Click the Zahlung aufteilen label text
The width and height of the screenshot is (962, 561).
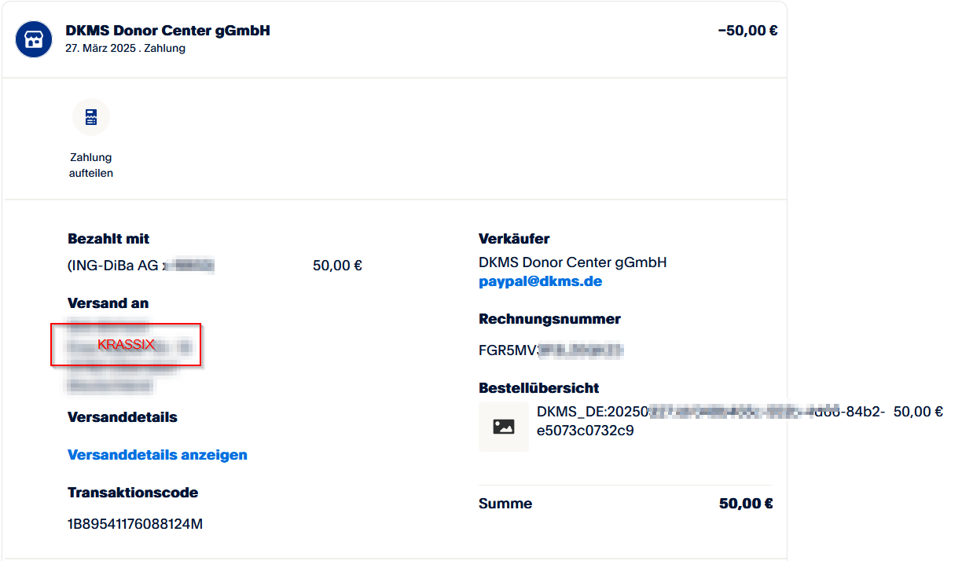click(x=91, y=165)
